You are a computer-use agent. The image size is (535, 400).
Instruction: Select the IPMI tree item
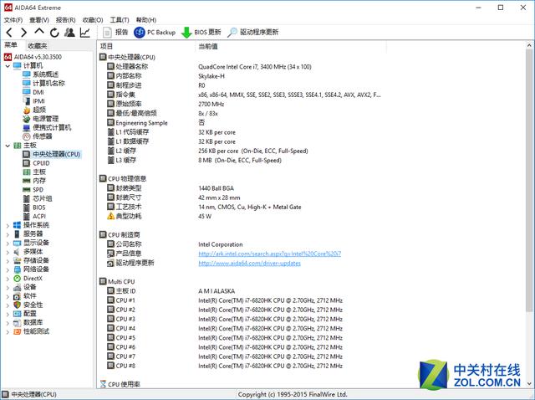pyautogui.click(x=33, y=100)
